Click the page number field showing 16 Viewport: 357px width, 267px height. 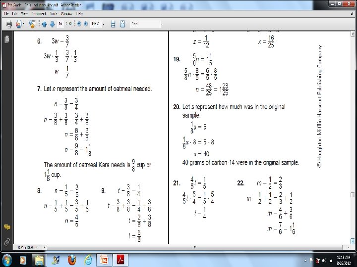60,24
